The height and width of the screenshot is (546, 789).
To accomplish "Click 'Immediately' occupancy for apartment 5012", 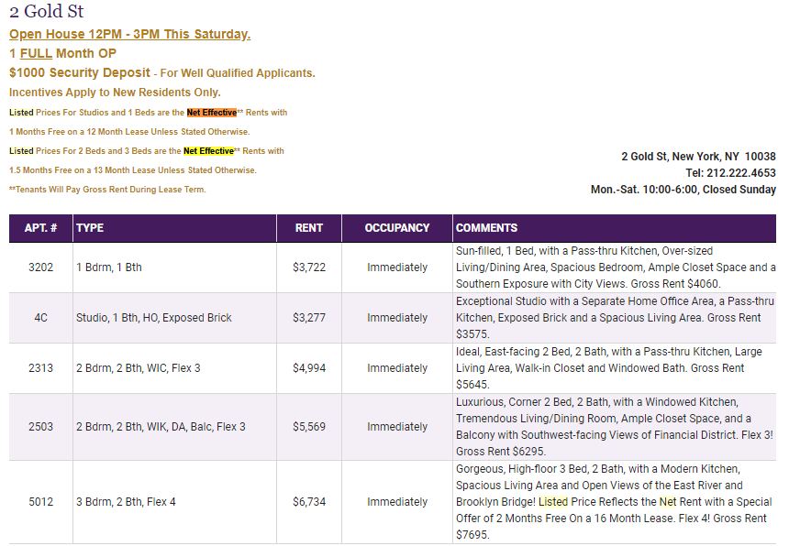I will (397, 502).
